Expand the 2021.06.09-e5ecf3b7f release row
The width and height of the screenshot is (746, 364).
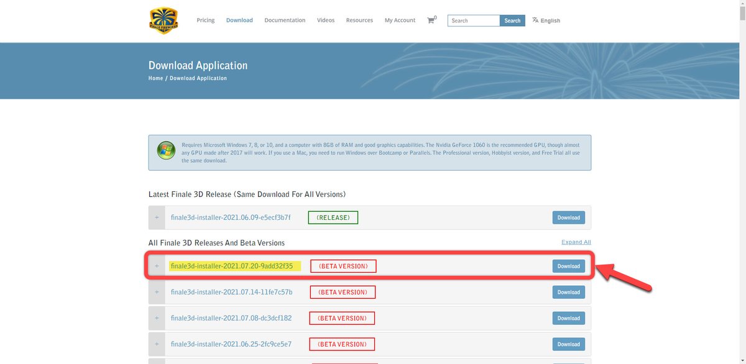(x=157, y=217)
